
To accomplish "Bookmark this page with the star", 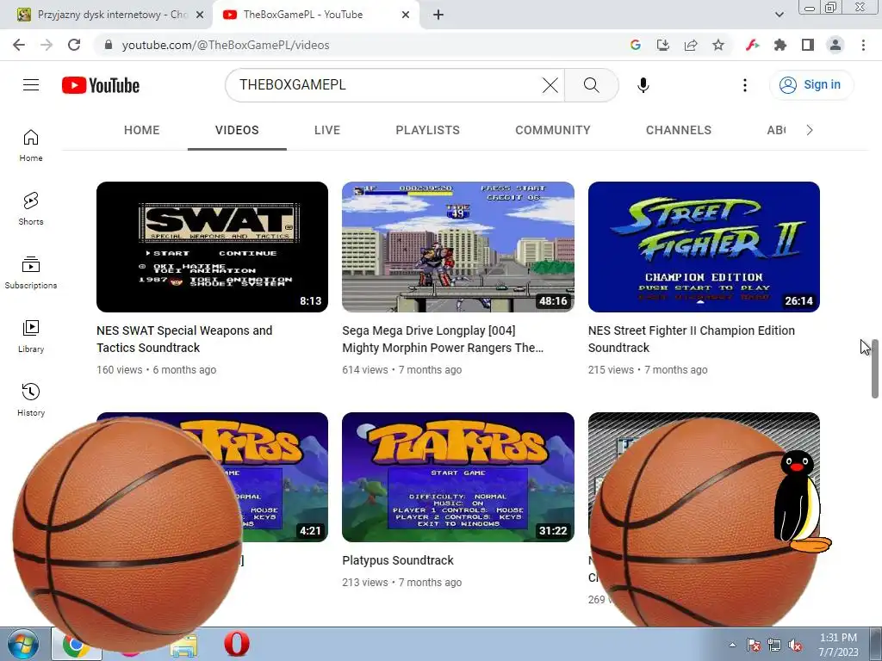I will [x=718, y=45].
